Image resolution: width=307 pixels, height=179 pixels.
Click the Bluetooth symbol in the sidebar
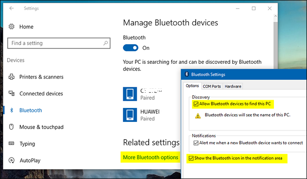click(12, 110)
